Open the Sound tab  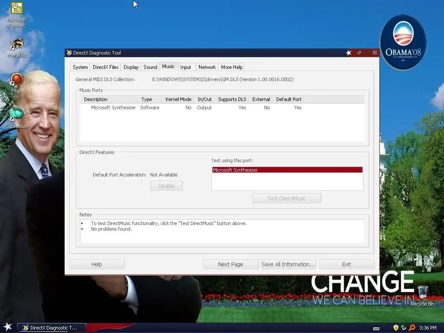[x=150, y=67]
